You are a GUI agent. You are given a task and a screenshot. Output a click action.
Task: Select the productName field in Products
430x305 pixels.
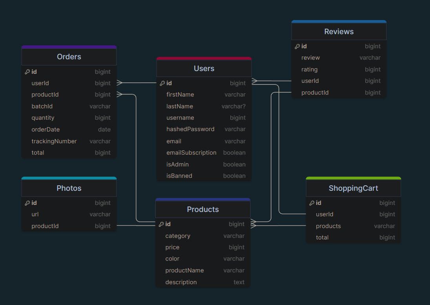[x=203, y=271]
